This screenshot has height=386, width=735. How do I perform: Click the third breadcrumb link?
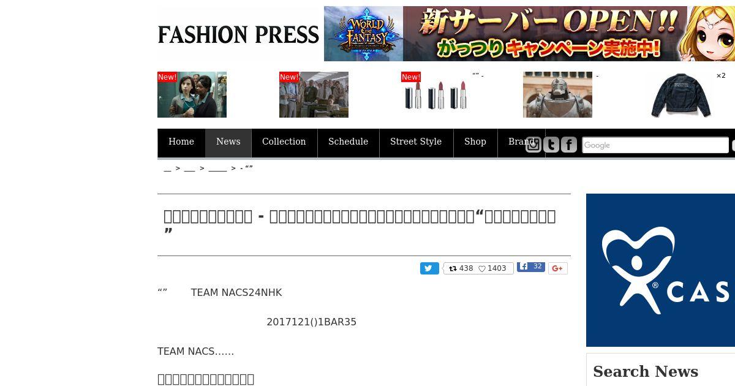tap(217, 168)
